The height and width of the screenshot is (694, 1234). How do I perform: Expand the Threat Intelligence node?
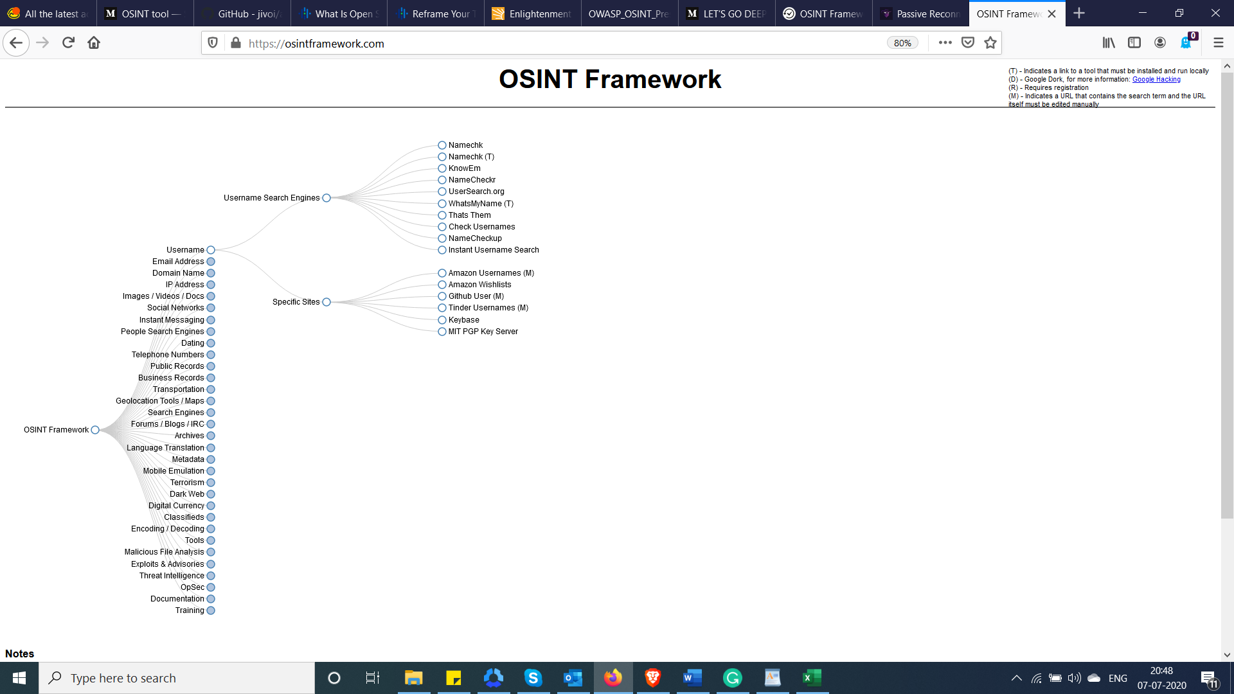(x=211, y=576)
